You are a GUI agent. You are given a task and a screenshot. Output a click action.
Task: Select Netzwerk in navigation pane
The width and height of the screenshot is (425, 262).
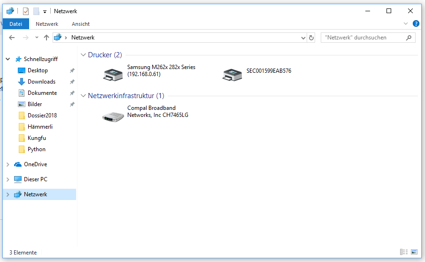(x=36, y=194)
